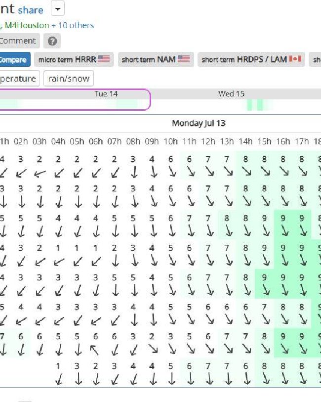
Task: Open M4Houston user link
Action: pos(27,25)
